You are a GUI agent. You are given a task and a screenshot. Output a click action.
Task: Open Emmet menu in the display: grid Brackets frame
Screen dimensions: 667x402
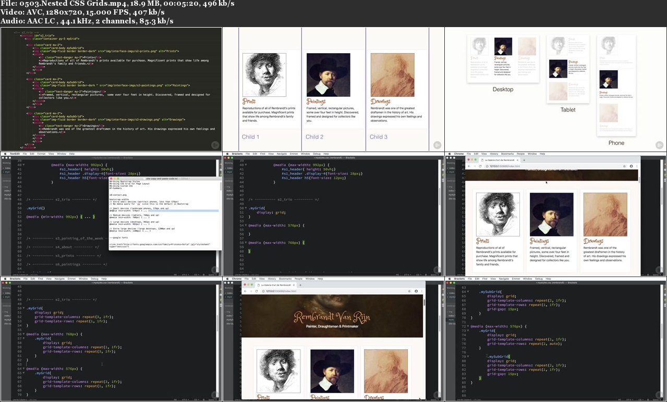click(293, 154)
